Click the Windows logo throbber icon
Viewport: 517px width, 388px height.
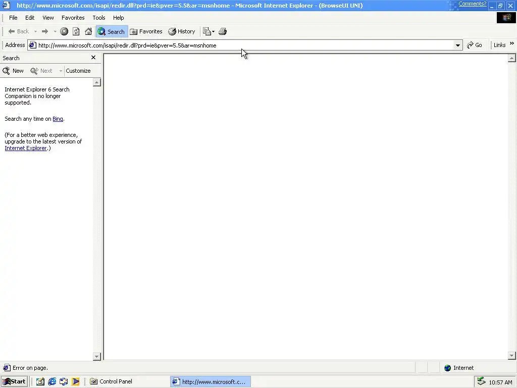[506, 18]
